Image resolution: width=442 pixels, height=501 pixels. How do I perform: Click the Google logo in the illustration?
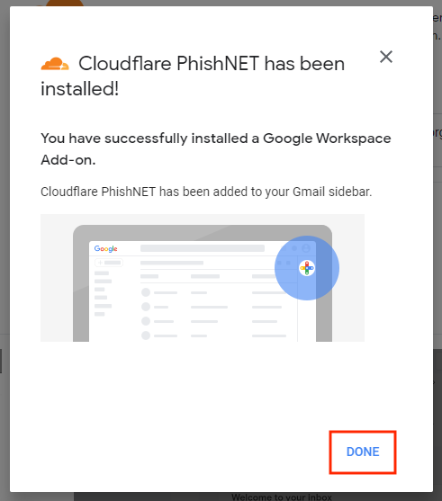click(106, 248)
